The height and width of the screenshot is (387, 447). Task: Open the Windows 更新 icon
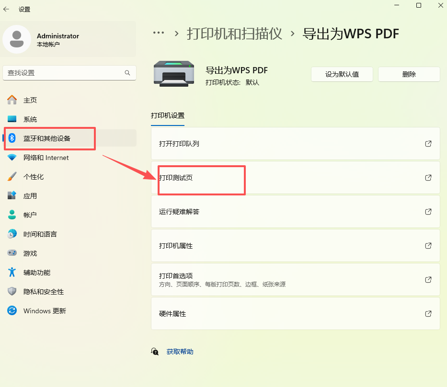(x=11, y=310)
